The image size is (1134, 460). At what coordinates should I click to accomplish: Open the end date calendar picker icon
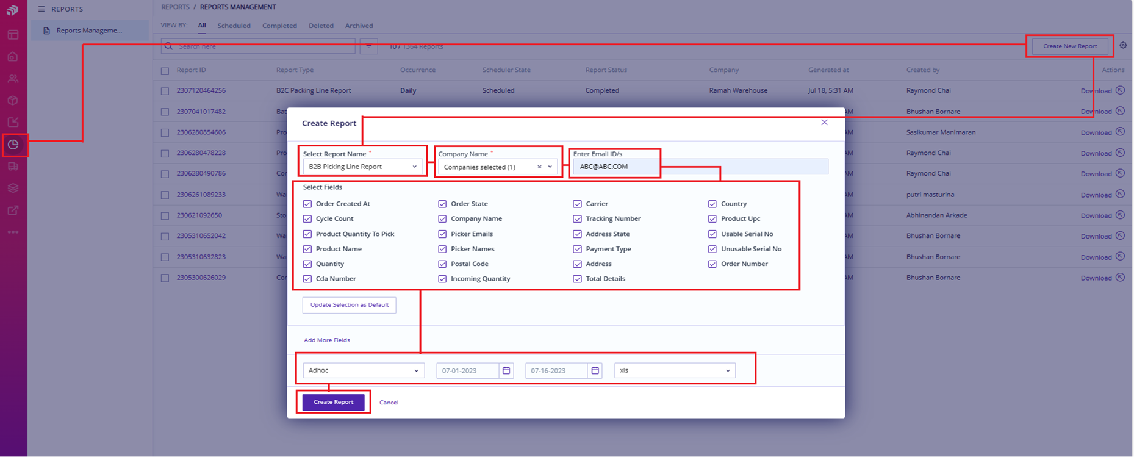pos(595,371)
